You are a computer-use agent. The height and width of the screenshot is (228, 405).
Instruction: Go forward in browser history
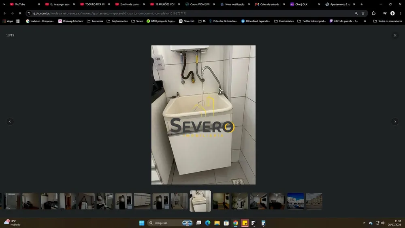click(x=13, y=13)
